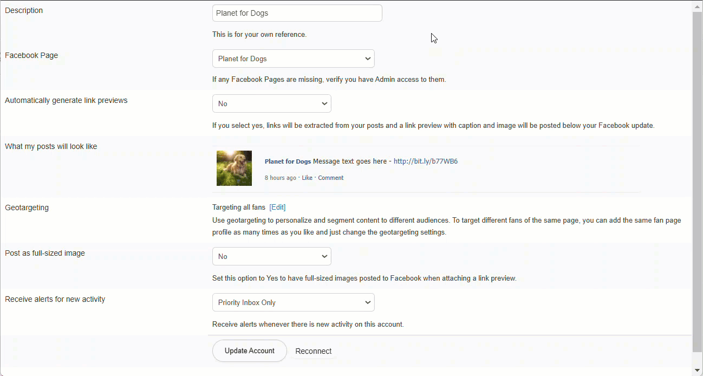Click the 'What my posts will look like' label
This screenshot has width=703, height=376.
tap(51, 146)
